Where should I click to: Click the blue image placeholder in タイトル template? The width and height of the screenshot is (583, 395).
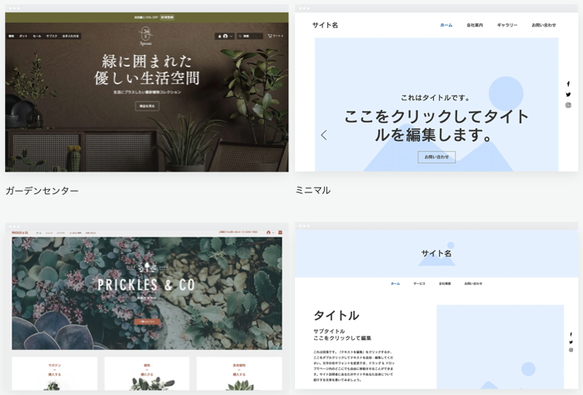tap(500, 347)
